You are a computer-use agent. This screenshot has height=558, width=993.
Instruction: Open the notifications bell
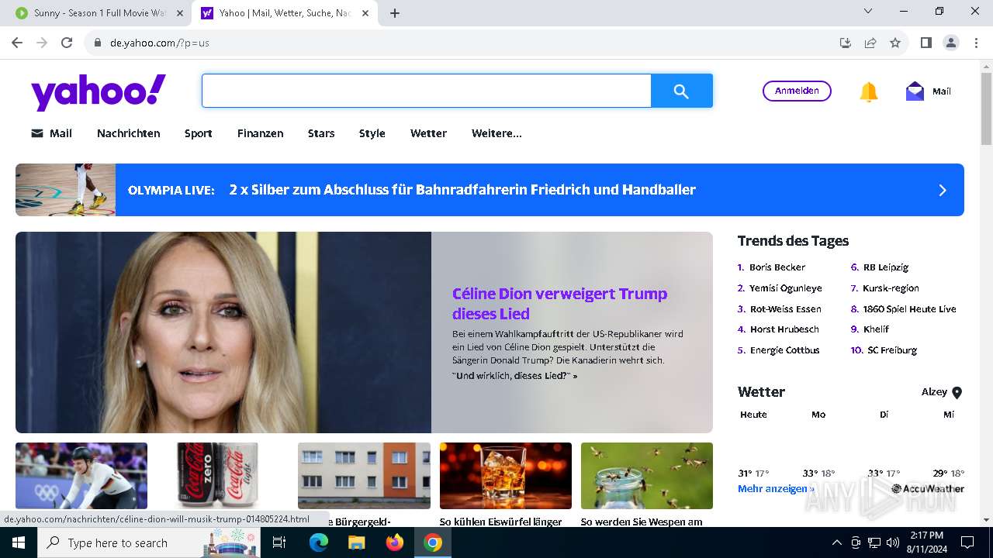tap(869, 91)
